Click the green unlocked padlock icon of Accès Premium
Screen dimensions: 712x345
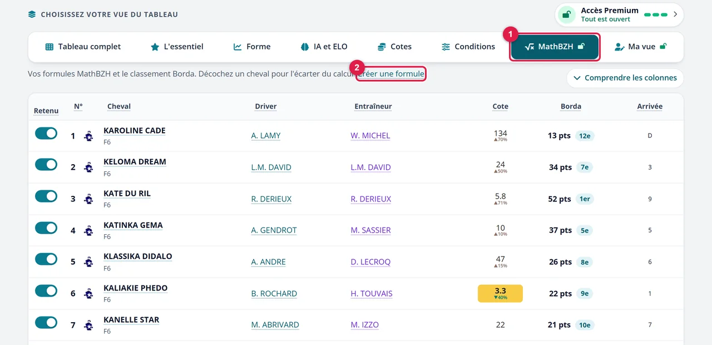tap(566, 14)
